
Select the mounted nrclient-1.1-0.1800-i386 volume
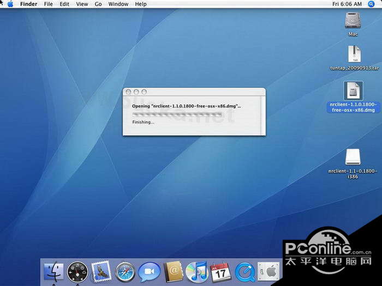[x=353, y=157]
